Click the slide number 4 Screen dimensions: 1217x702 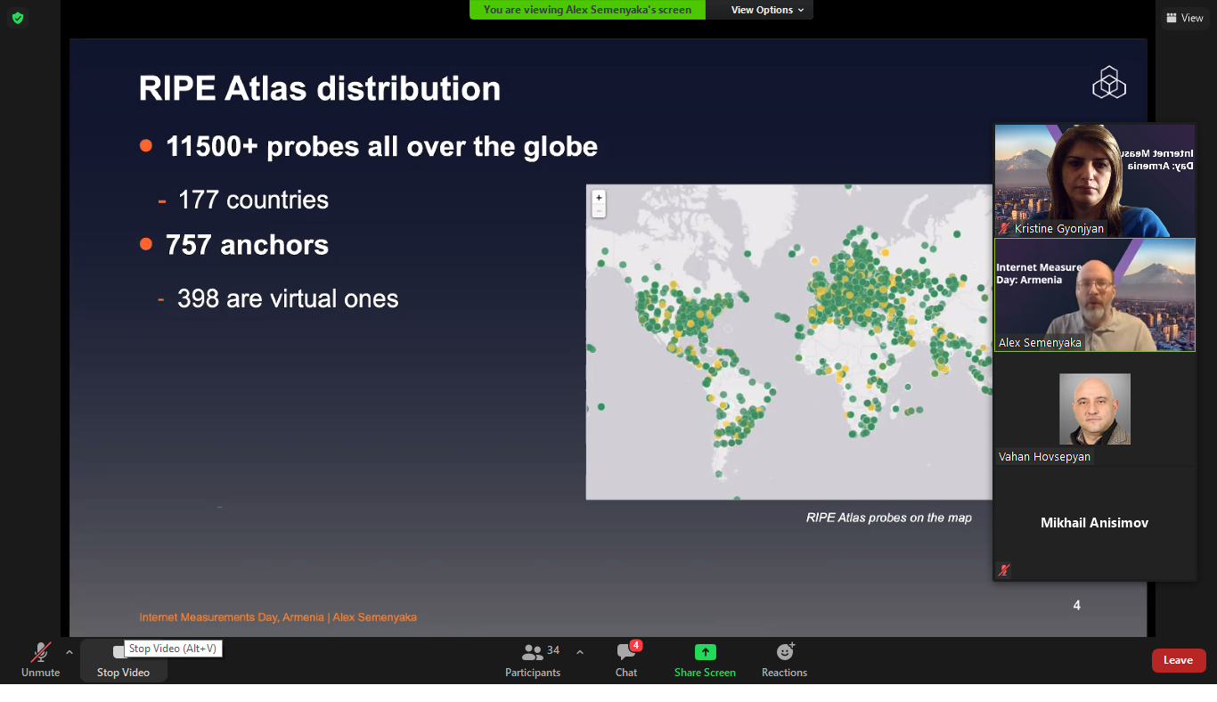(x=1076, y=606)
